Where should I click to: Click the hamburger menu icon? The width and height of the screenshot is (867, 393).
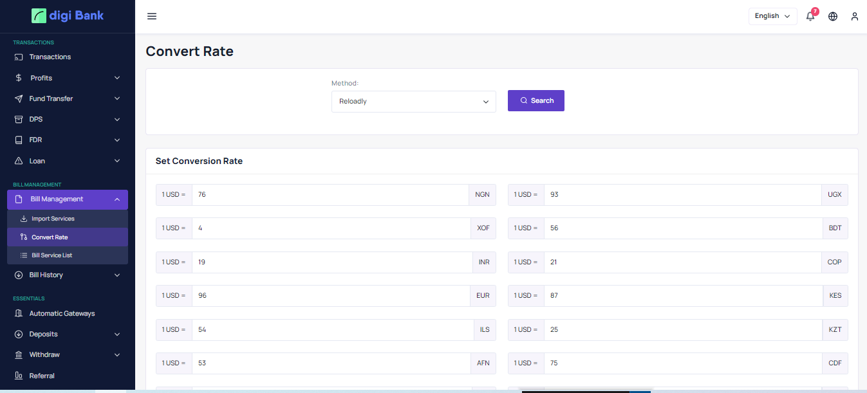tap(152, 16)
